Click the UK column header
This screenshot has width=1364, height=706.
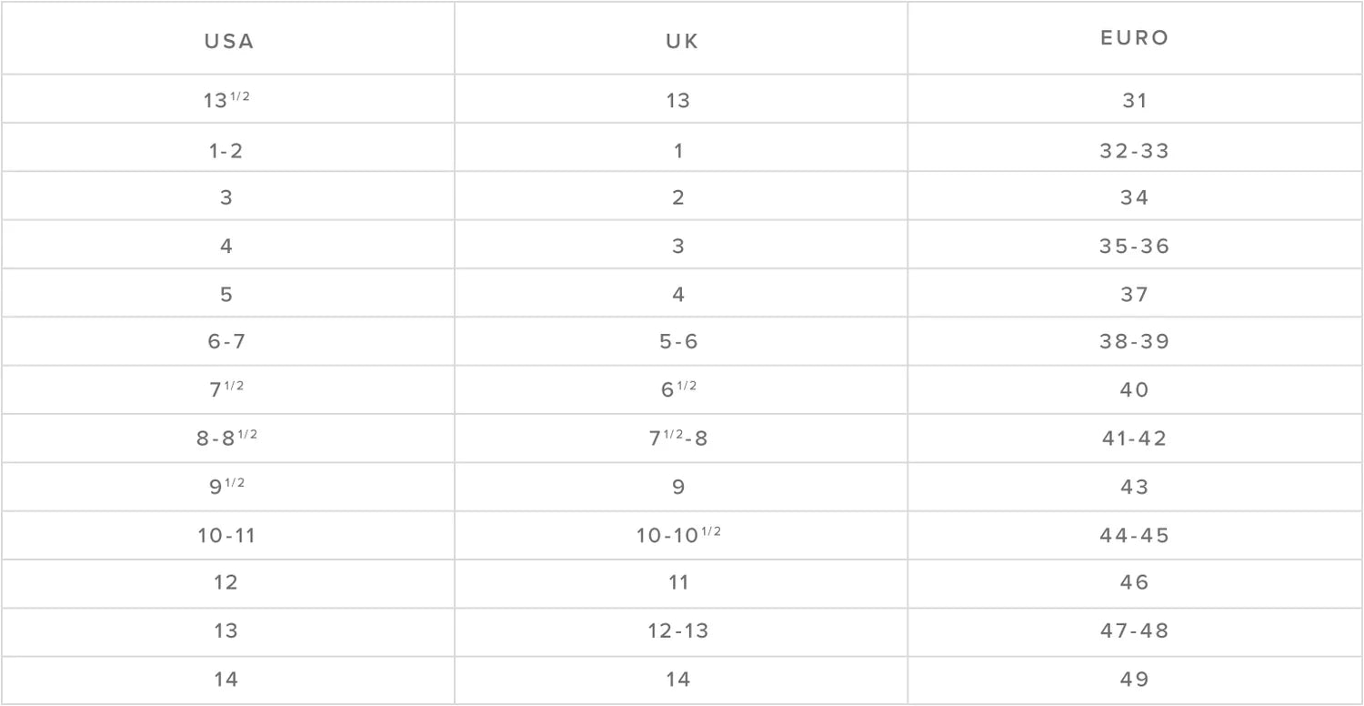[x=679, y=42]
